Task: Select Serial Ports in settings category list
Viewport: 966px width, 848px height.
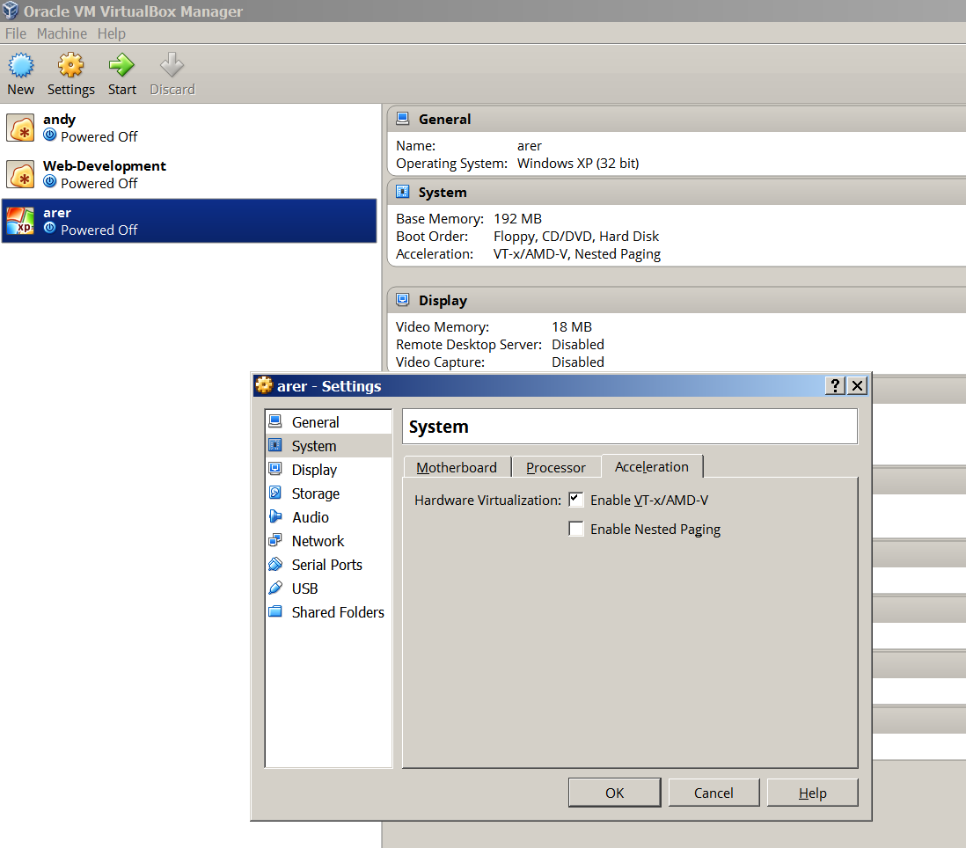Action: pyautogui.click(x=329, y=565)
